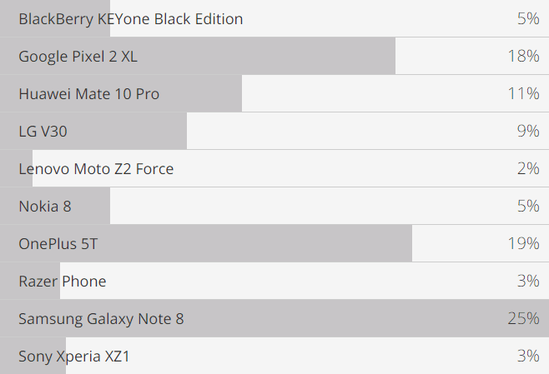Click the Lenovo Moto Z2 Force label
This screenshot has height=374, width=549.
96,168
